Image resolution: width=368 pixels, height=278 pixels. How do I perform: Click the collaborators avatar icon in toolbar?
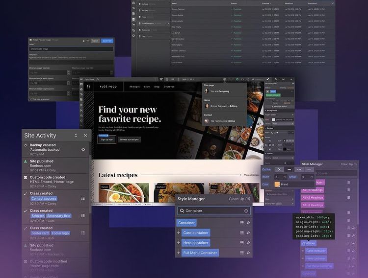[225, 79]
